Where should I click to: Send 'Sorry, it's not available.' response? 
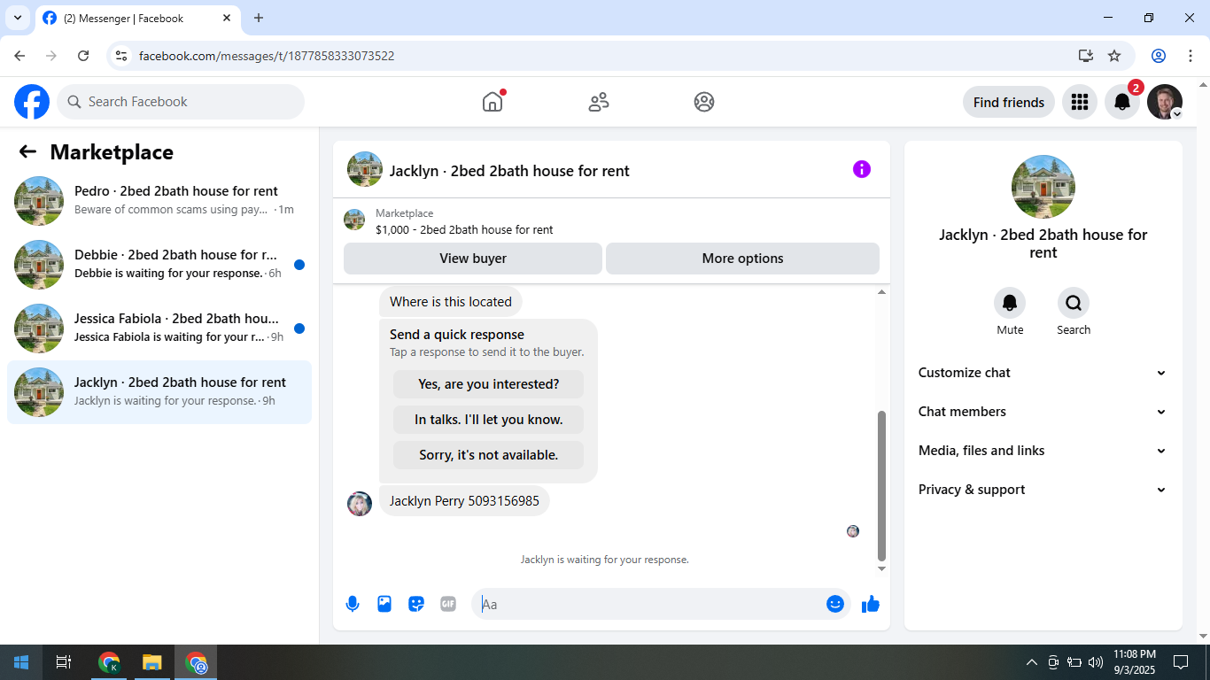click(x=489, y=455)
